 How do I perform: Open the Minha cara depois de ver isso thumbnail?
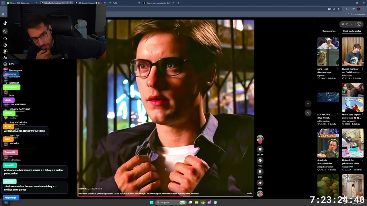[353, 98]
